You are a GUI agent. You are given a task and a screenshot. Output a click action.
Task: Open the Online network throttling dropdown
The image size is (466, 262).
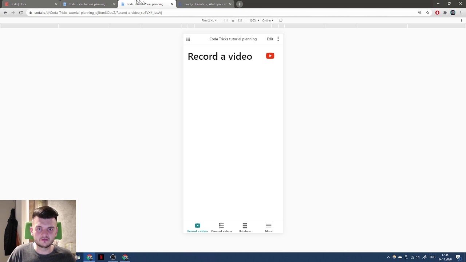coord(268,20)
